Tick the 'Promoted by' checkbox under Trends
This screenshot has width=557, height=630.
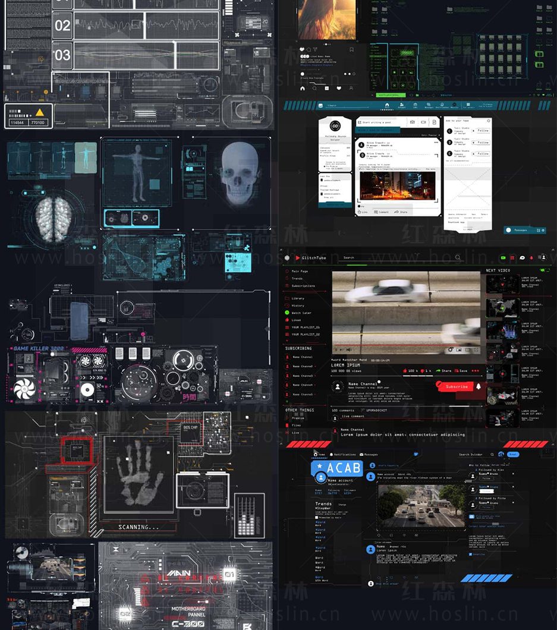coord(317,518)
